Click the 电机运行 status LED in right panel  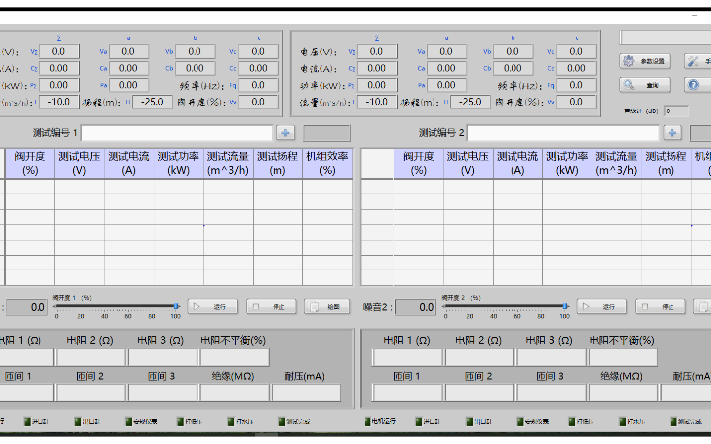(x=367, y=422)
